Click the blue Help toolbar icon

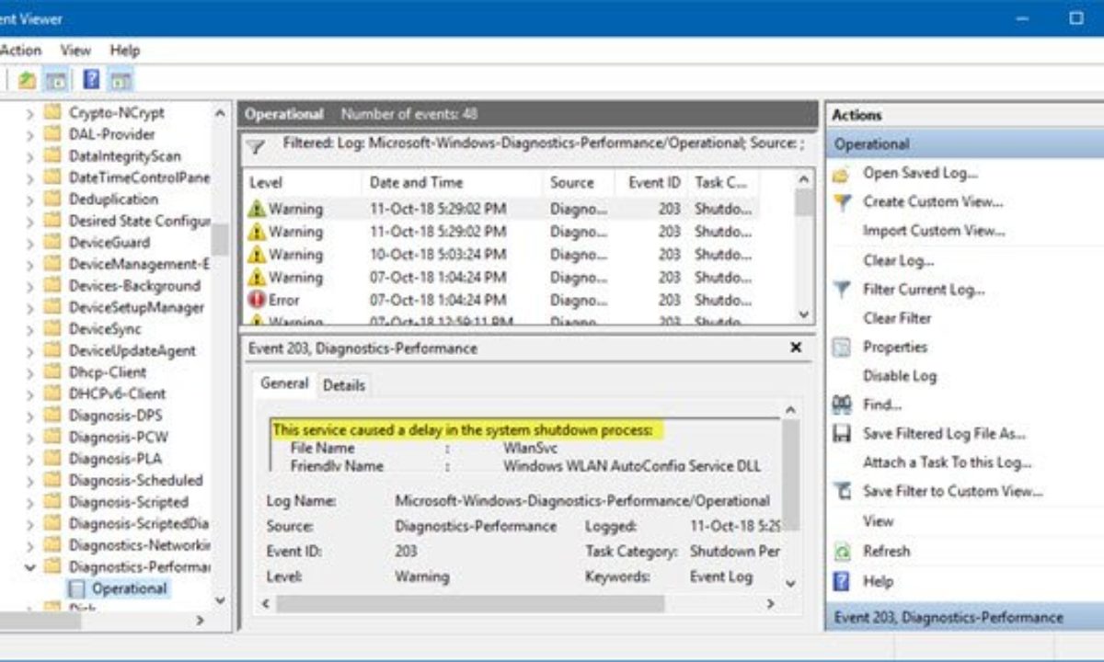click(91, 80)
